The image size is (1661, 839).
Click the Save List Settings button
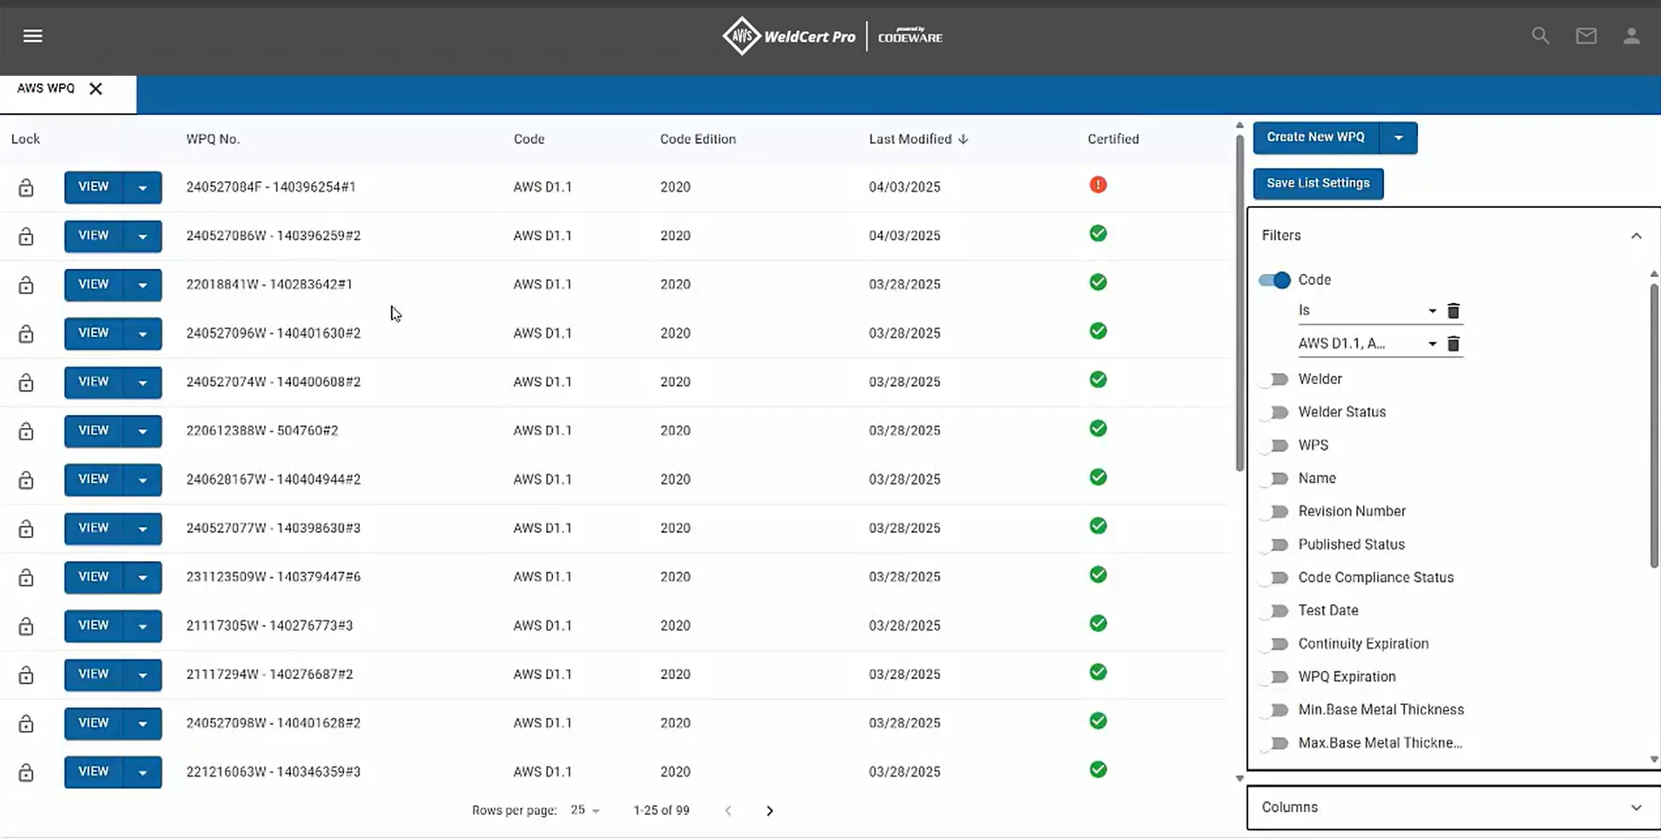coord(1317,184)
